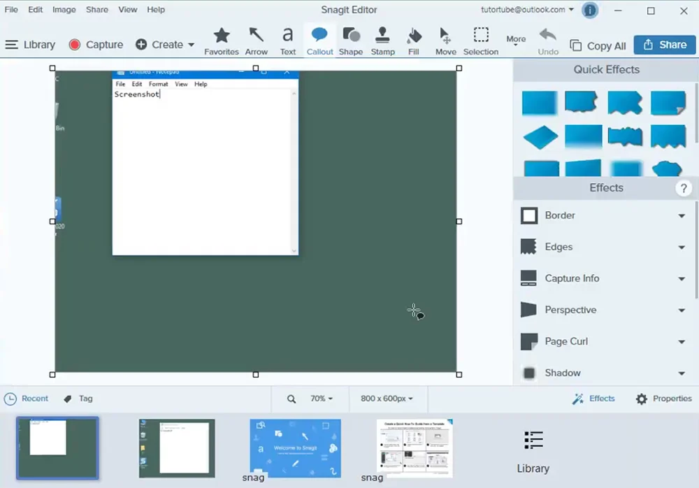Select the Text tool

coord(288,41)
